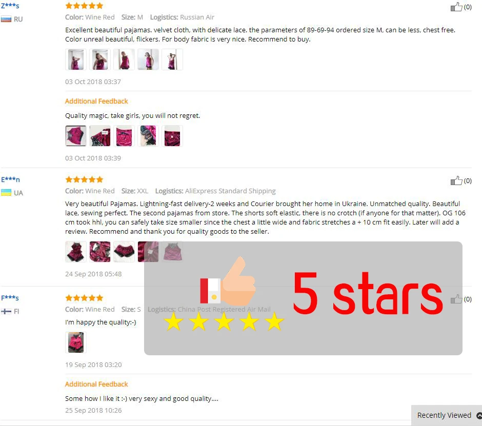
Task: Click the Ukraine flag icon next to UA
Action: 6,193
